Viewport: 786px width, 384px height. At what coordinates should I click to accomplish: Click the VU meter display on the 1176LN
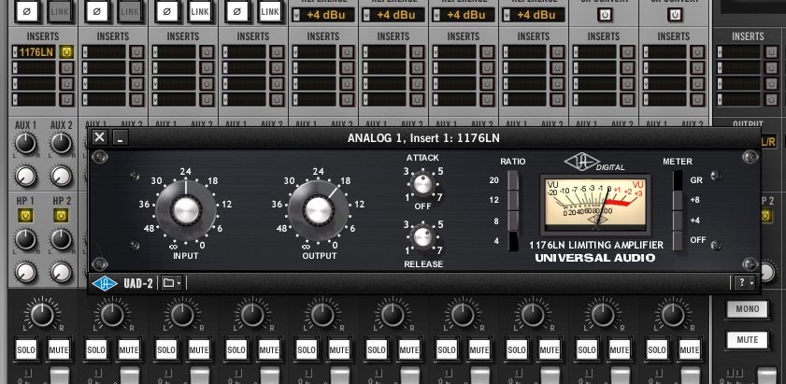click(x=595, y=203)
